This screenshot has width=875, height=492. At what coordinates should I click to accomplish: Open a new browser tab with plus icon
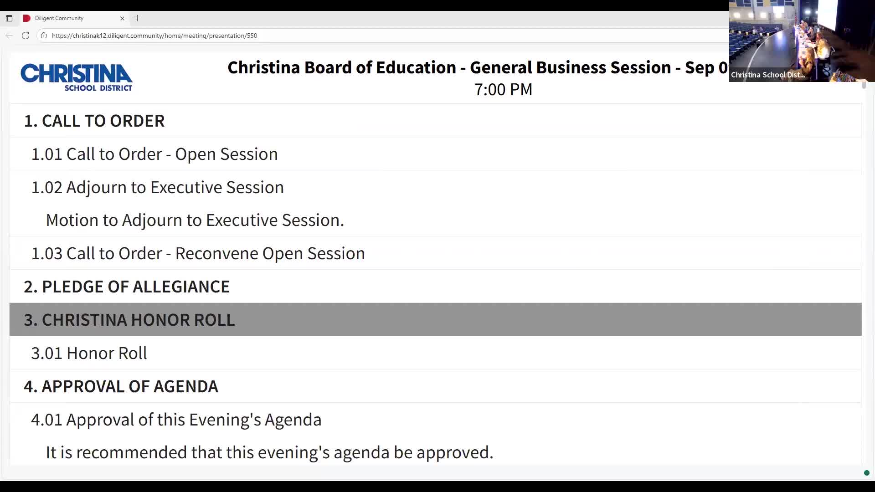point(137,18)
